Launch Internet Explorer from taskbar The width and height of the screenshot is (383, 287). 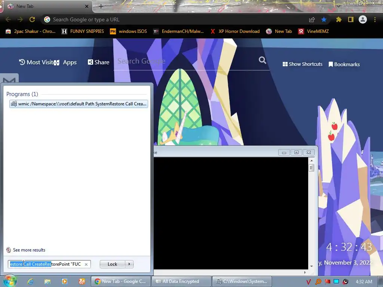point(30,281)
